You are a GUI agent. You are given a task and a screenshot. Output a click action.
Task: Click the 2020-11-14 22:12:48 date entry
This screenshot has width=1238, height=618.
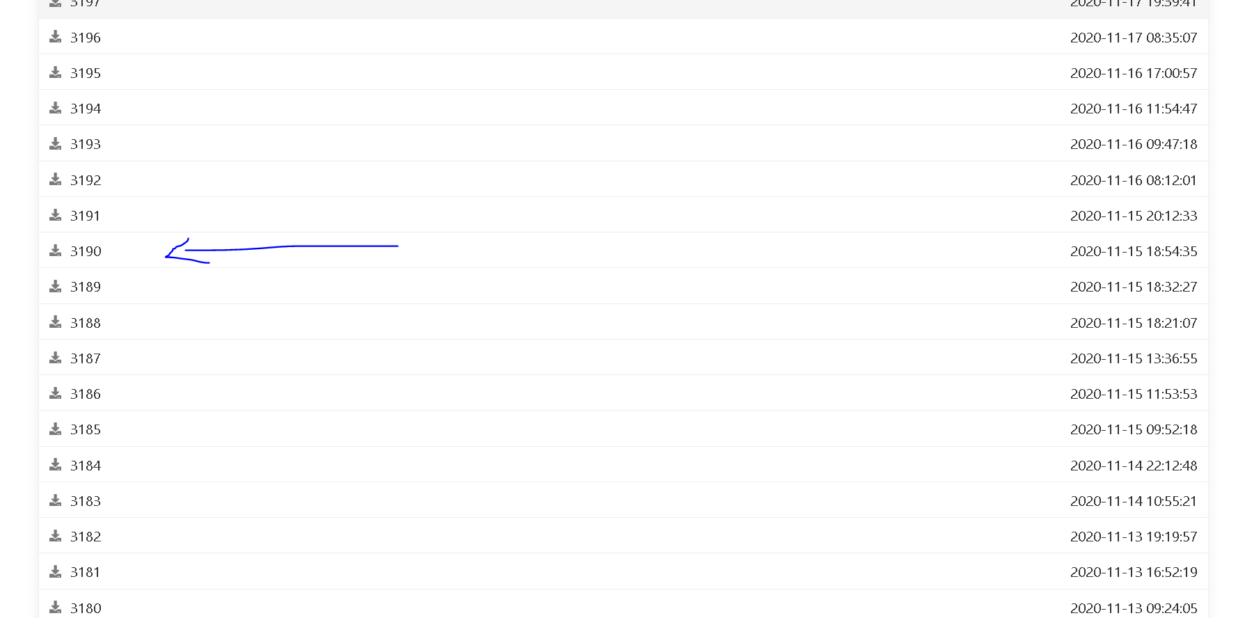(1134, 466)
